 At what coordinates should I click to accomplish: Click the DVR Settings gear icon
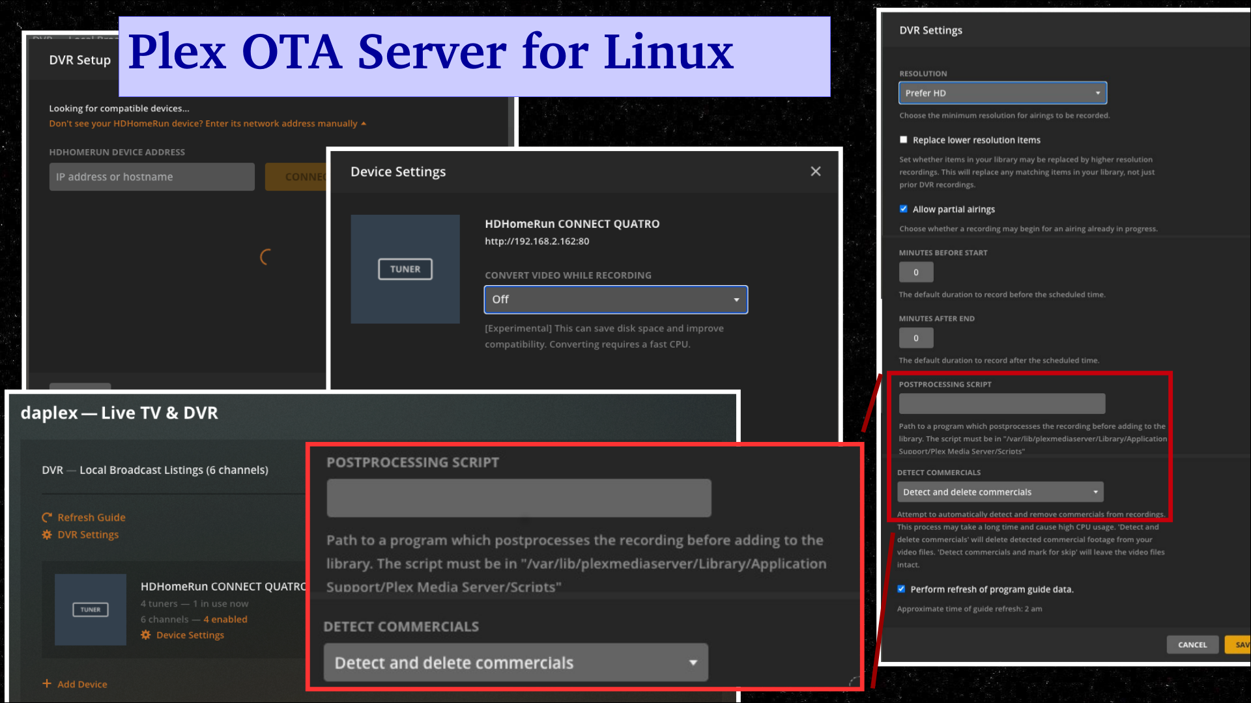(47, 534)
